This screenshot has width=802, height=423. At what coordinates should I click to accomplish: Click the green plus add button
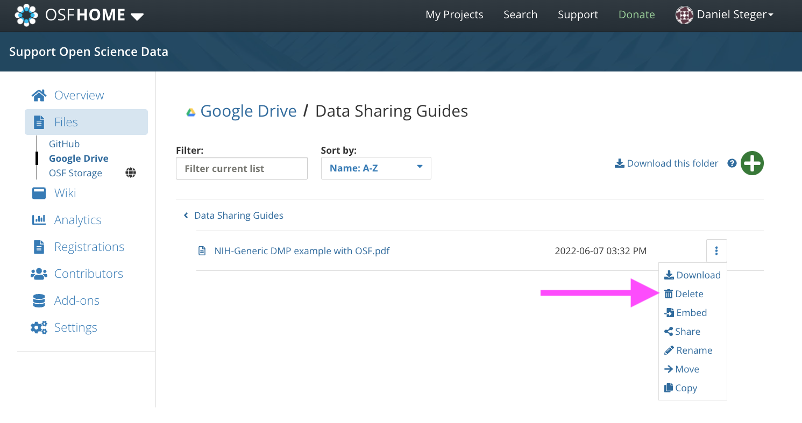752,163
